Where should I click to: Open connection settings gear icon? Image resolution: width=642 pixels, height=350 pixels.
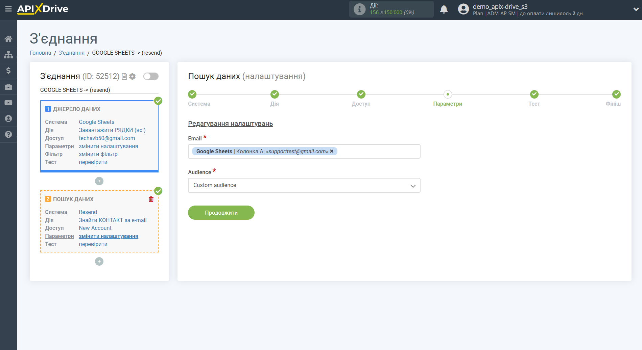point(133,77)
